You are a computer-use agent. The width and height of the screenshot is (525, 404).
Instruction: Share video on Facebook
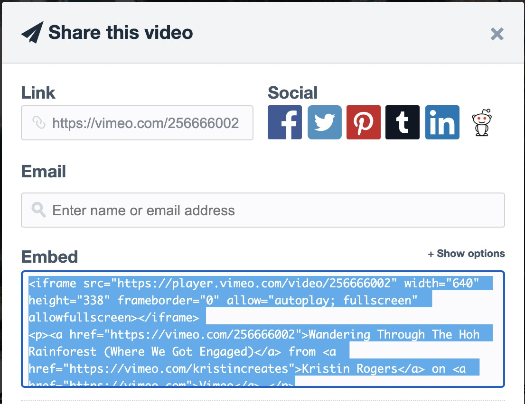pos(285,122)
